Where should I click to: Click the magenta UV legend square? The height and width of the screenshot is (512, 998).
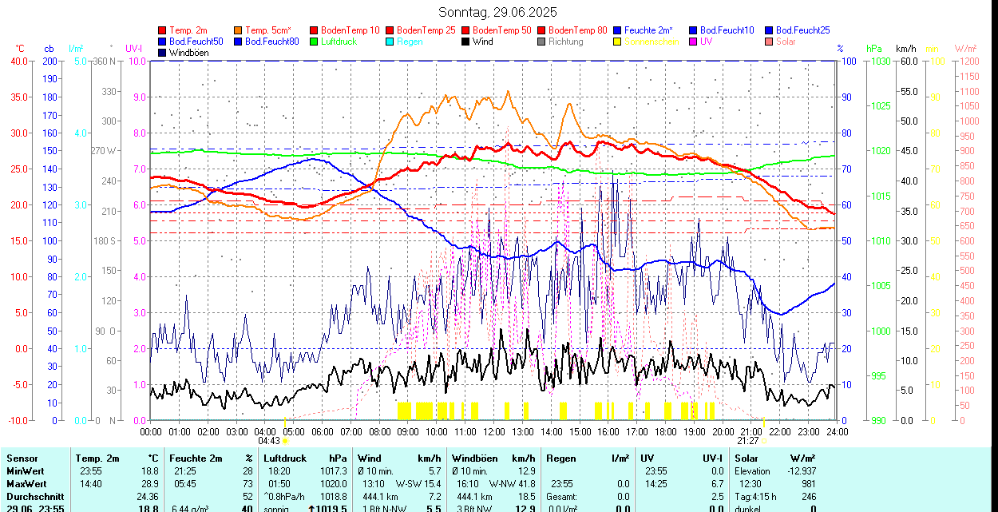[693, 42]
